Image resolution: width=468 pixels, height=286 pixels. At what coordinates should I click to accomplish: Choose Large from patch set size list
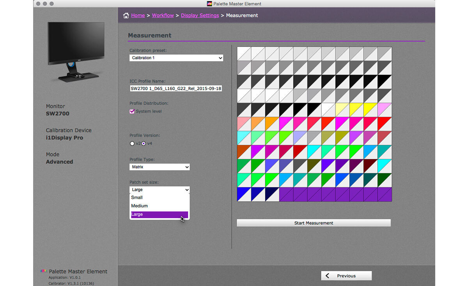coord(160,214)
